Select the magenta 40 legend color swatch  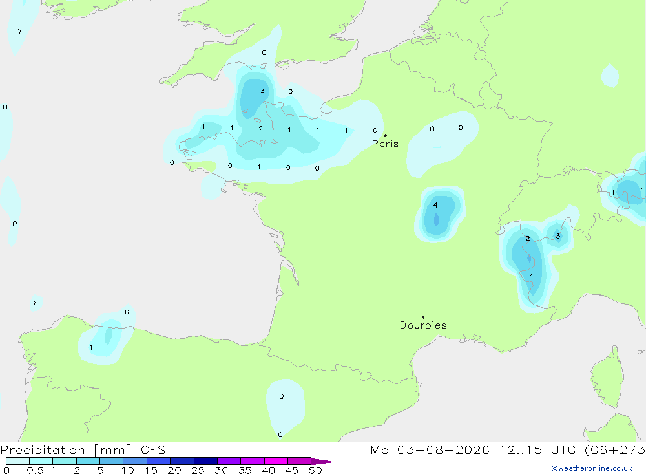click(276, 461)
